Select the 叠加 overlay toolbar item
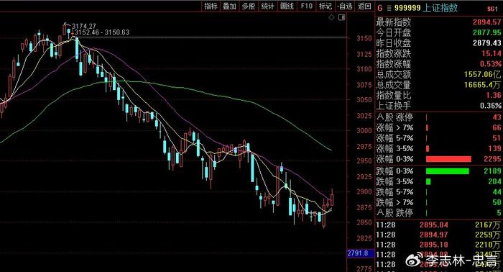The height and width of the screenshot is (272, 503). (230, 6)
